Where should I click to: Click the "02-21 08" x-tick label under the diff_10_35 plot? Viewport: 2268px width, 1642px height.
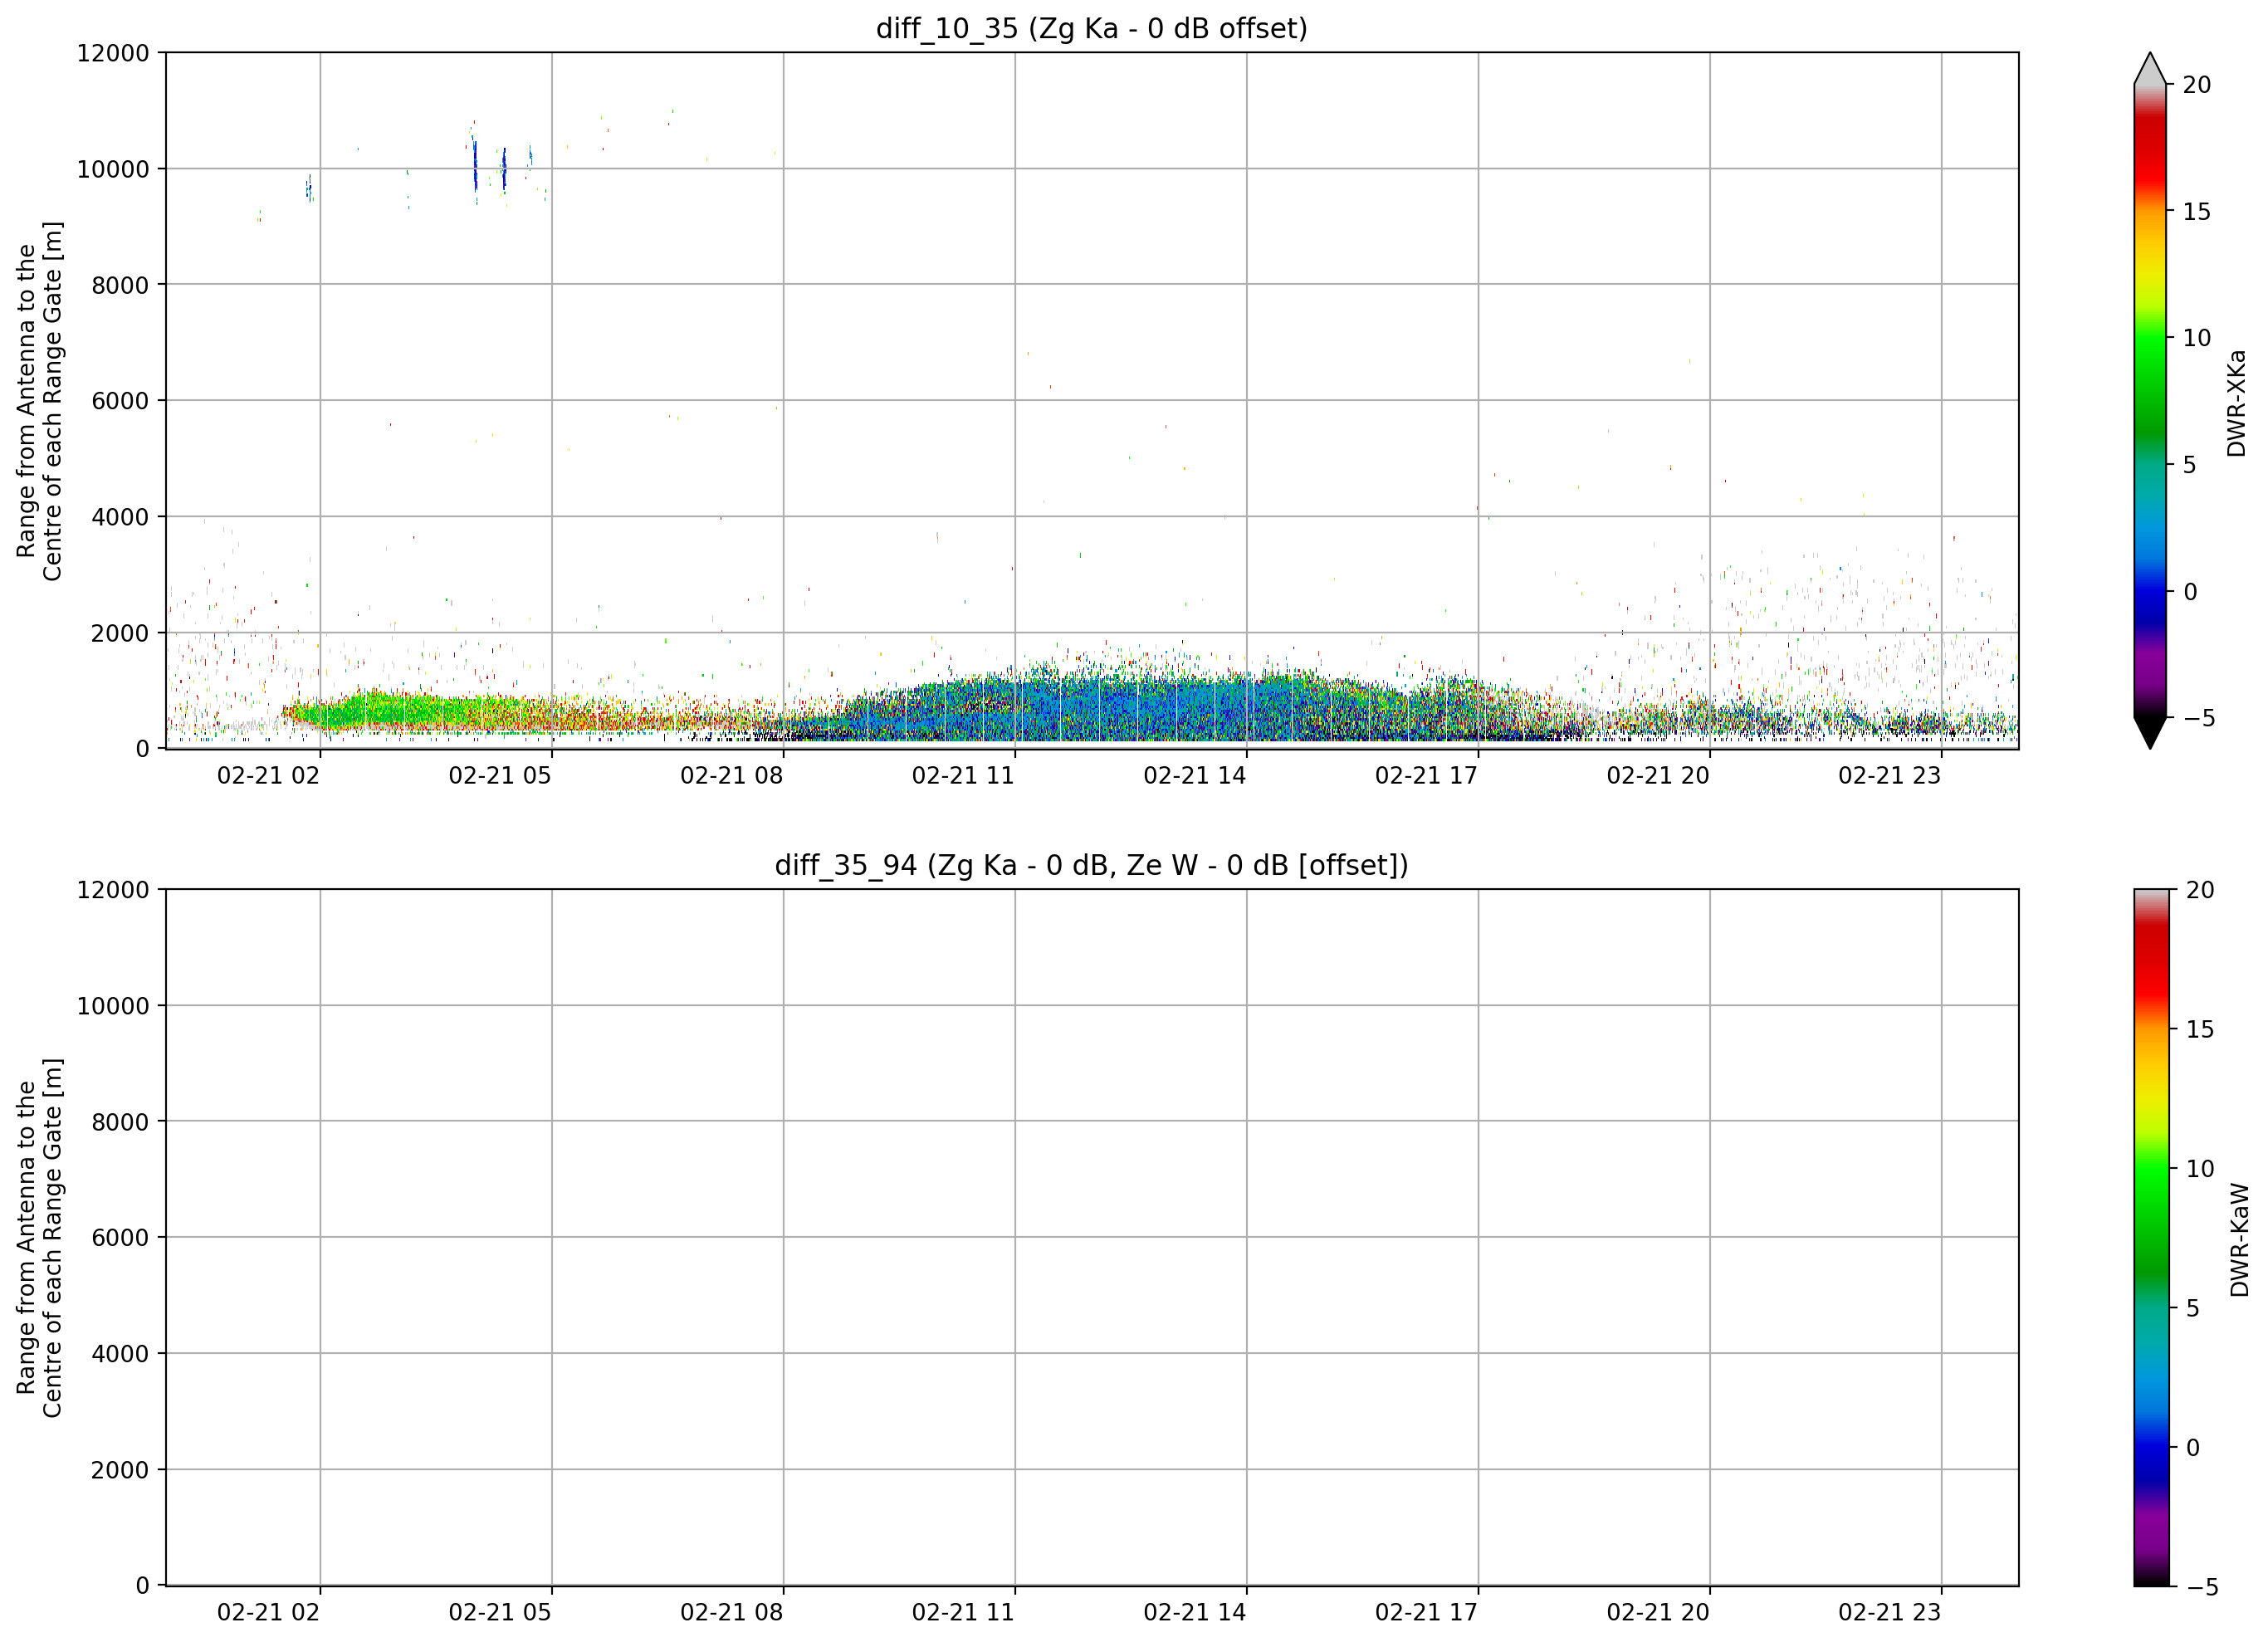(x=732, y=776)
